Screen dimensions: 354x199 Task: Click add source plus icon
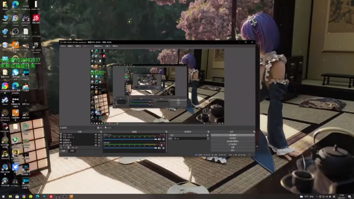pyautogui.click(x=61, y=148)
